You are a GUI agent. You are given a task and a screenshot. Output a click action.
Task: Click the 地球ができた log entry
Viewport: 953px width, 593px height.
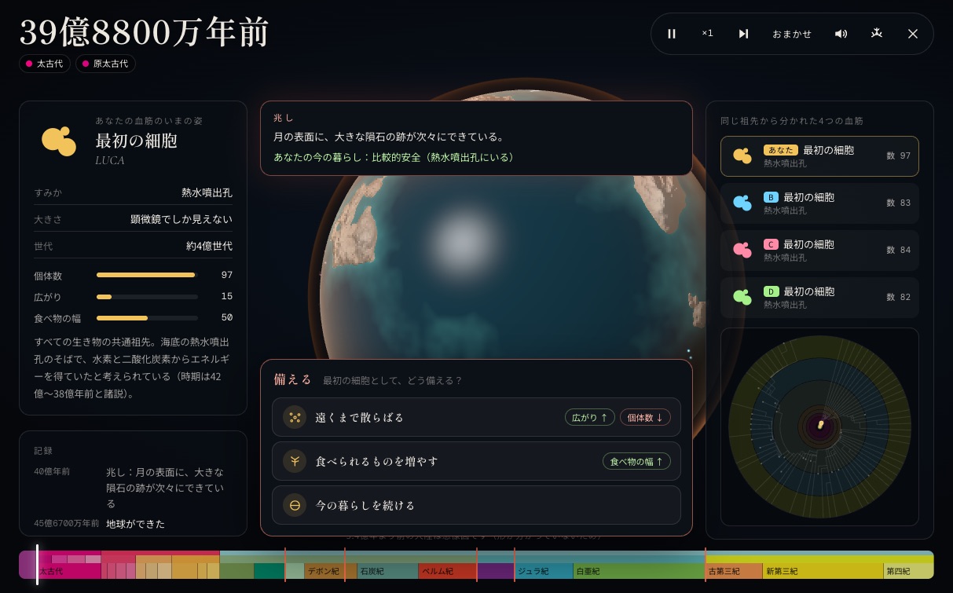pyautogui.click(x=136, y=523)
